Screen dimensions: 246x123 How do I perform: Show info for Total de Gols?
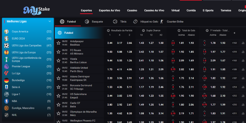[x=179, y=30]
